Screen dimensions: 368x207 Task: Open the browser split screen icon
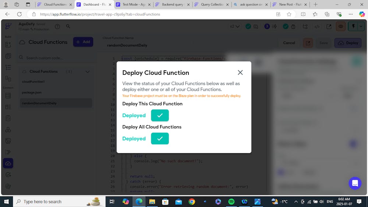click(303, 14)
